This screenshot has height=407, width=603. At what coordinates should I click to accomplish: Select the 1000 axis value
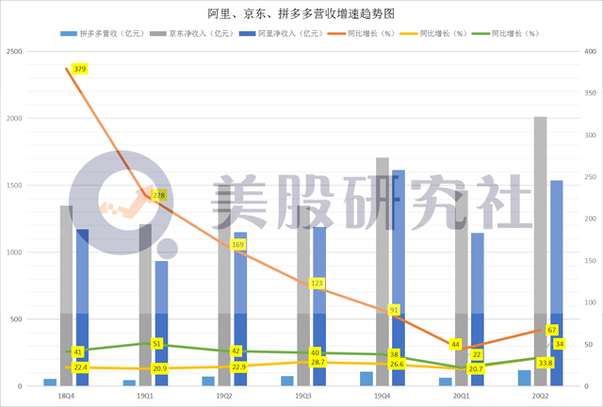click(x=14, y=252)
